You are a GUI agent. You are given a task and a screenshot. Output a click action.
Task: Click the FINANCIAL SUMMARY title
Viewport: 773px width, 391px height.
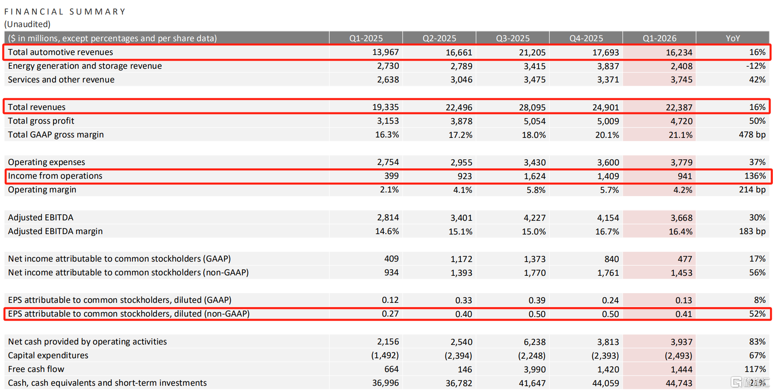65,12
